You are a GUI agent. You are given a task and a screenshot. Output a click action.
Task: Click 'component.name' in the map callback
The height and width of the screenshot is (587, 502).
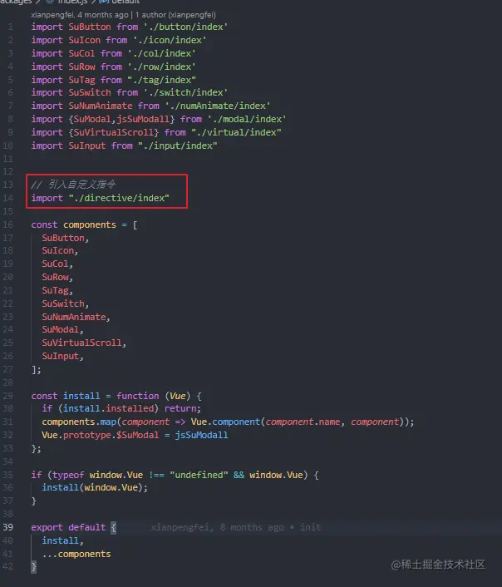[x=303, y=422]
